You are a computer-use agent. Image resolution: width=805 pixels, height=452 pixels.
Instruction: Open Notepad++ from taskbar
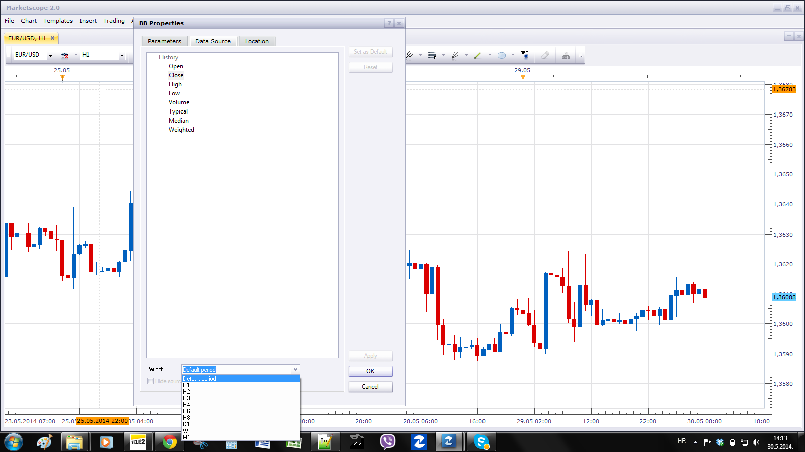pyautogui.click(x=325, y=442)
